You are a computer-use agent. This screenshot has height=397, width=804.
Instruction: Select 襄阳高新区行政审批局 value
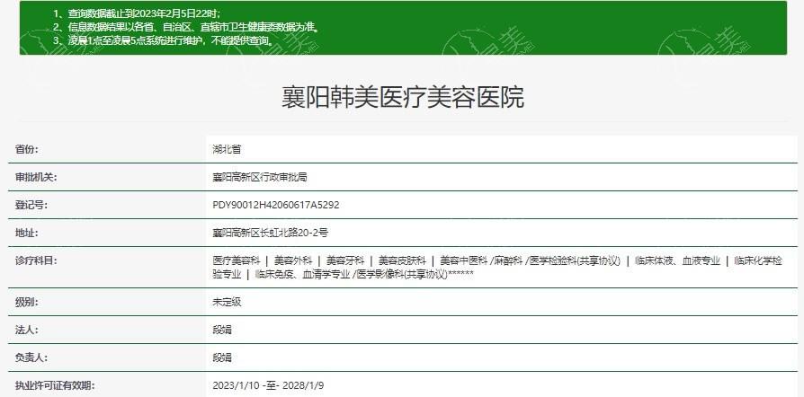point(259,177)
